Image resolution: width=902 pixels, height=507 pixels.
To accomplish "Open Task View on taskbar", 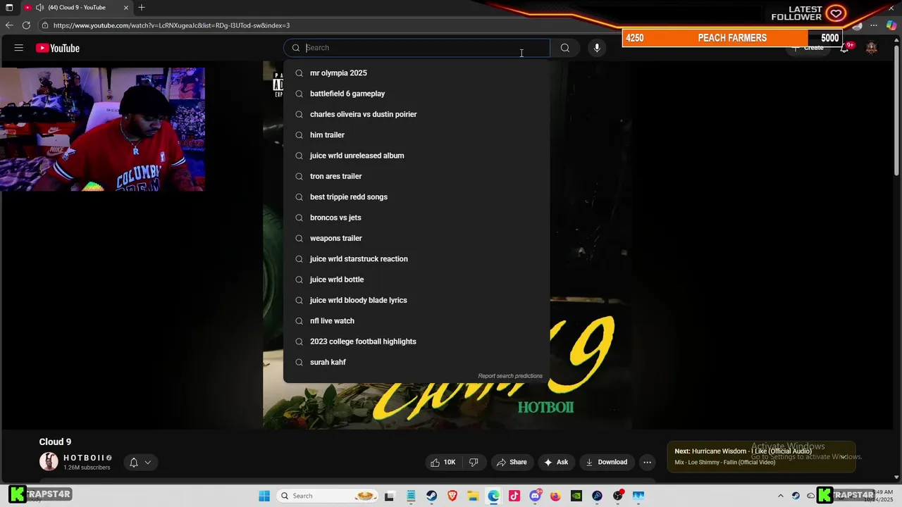I will coord(389,496).
